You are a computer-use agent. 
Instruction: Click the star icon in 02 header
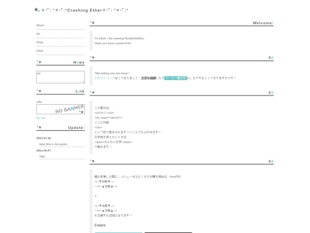92,58
